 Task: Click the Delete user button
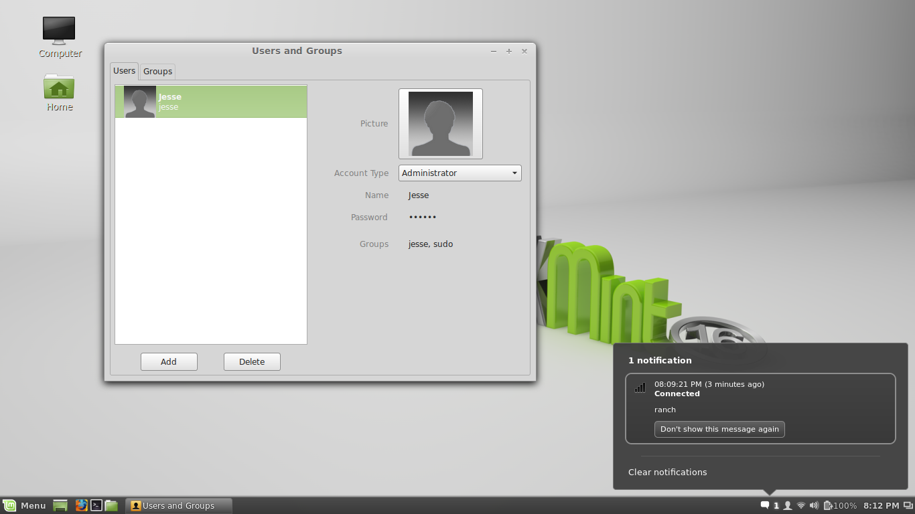252,361
